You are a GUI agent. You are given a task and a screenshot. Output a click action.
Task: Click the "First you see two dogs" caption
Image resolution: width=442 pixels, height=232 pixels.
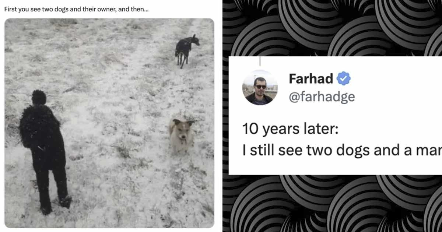pos(76,8)
